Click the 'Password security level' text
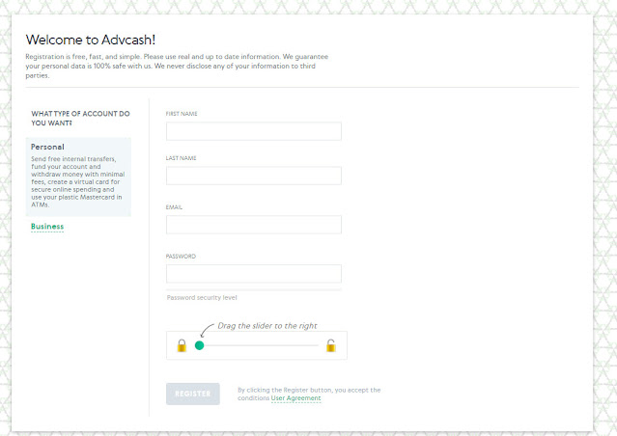617x436 pixels. coord(202,298)
